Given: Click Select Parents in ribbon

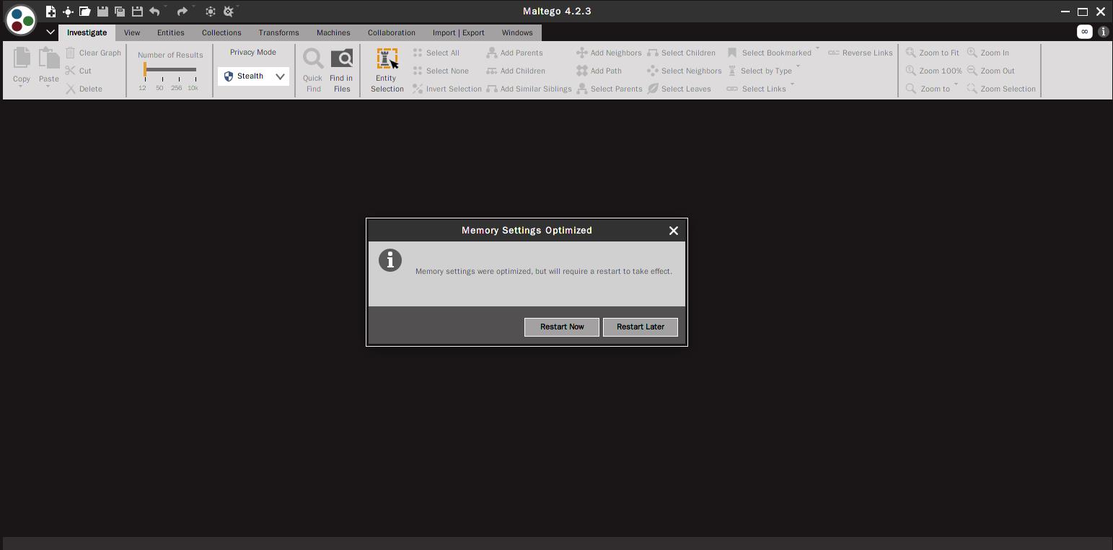Looking at the screenshot, I should (610, 89).
